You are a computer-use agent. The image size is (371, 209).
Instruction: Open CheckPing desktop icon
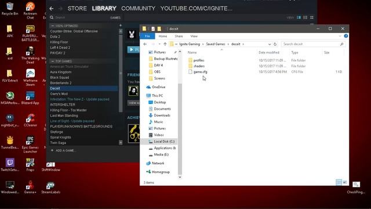(x=356, y=187)
